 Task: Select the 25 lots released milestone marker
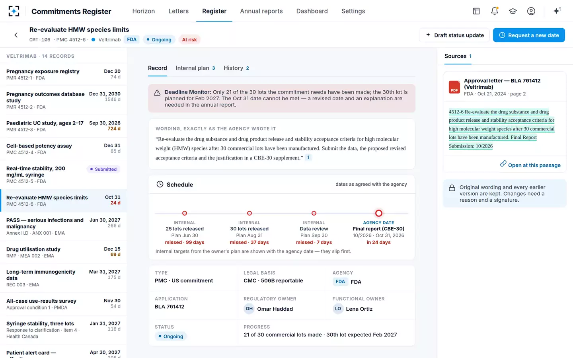point(185,213)
